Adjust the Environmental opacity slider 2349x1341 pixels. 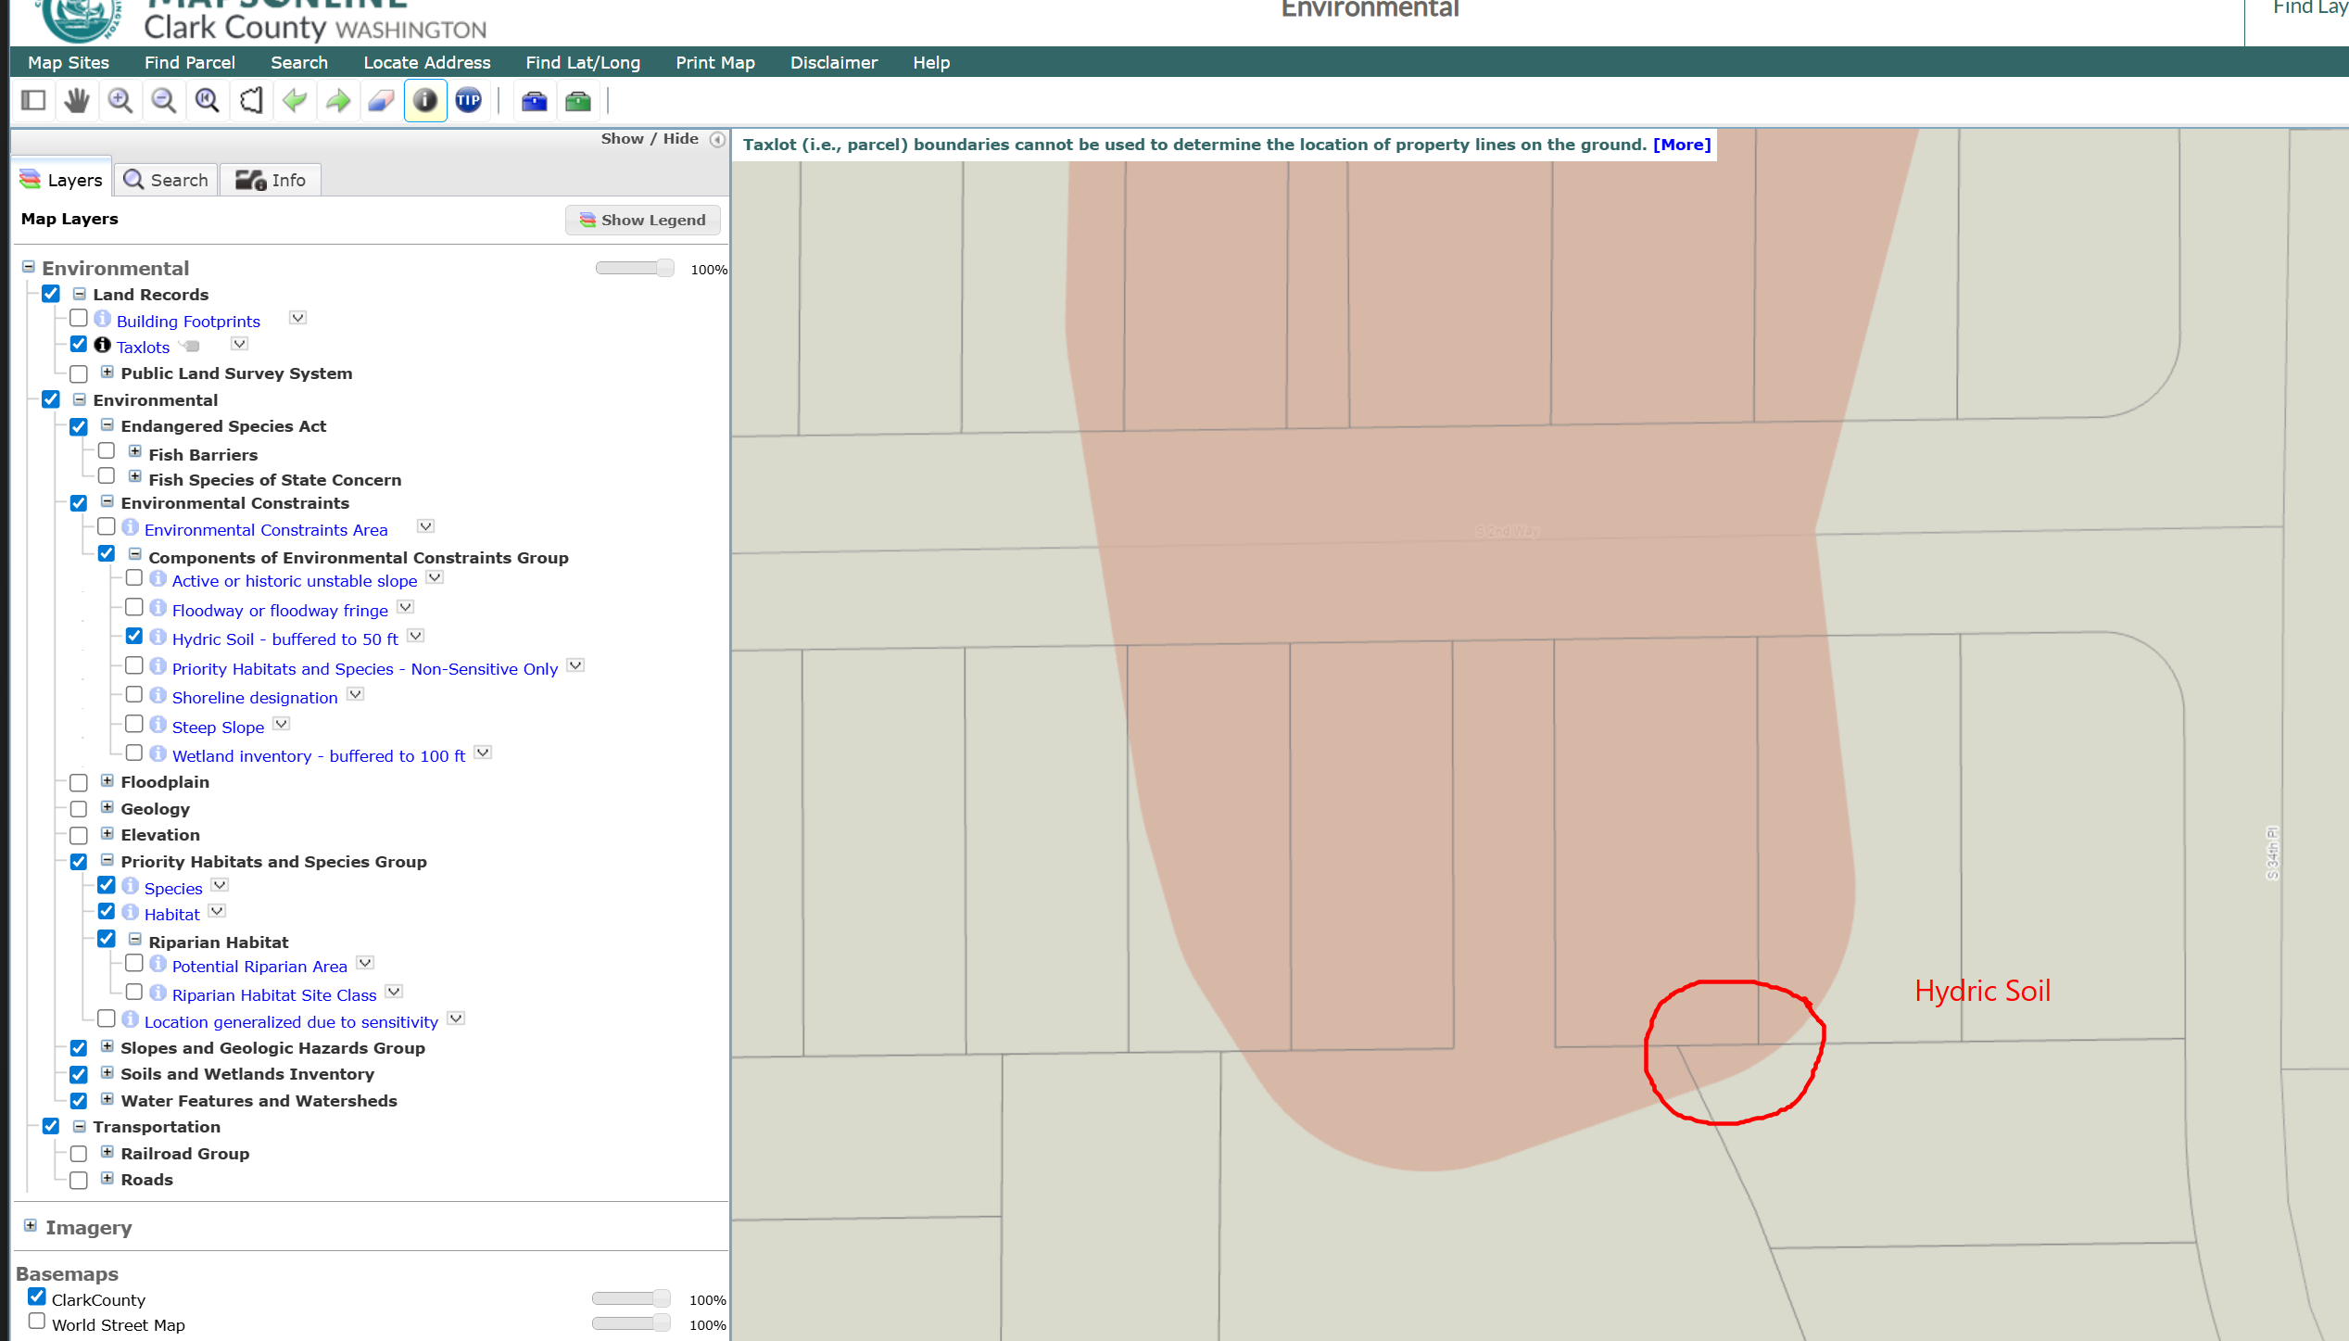(663, 269)
